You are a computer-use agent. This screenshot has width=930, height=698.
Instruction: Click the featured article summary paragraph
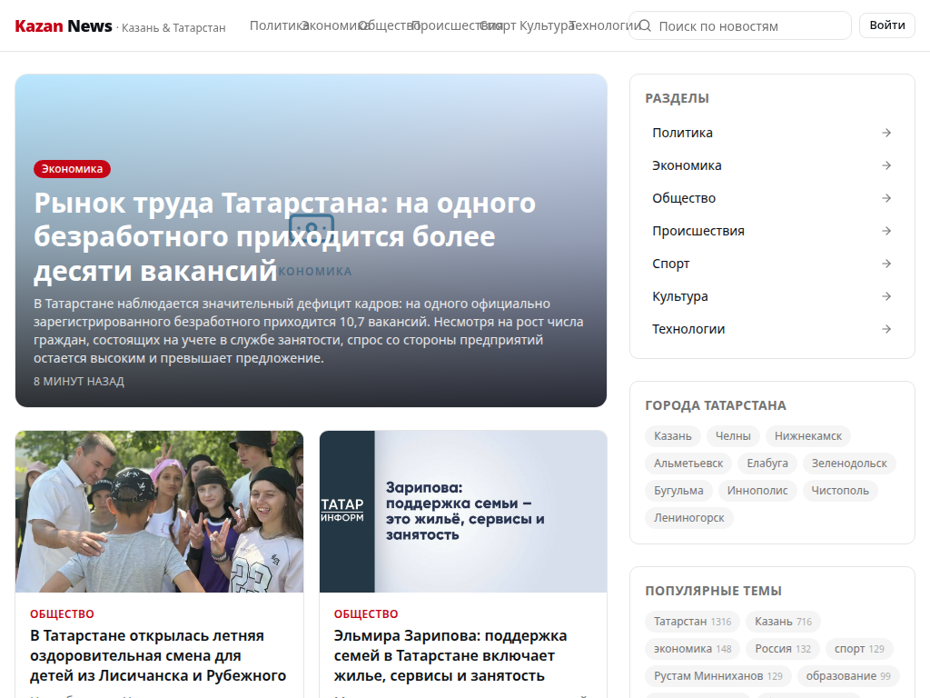pos(309,331)
